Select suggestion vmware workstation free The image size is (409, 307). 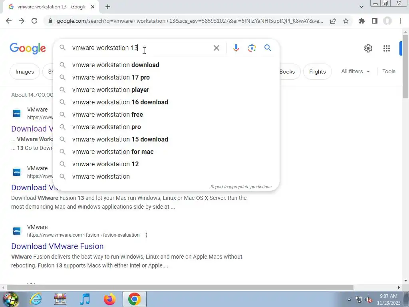coord(166,115)
